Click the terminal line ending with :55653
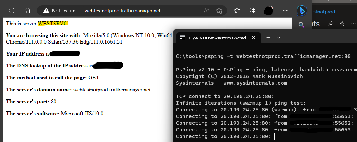Viewport: 357px width, 142px height. [265, 130]
